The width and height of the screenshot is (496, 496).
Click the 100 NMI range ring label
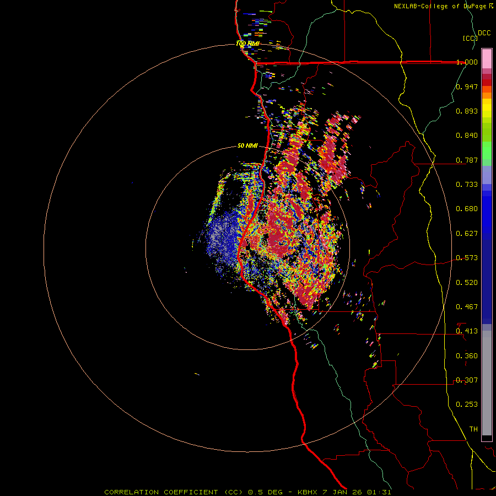pyautogui.click(x=247, y=44)
